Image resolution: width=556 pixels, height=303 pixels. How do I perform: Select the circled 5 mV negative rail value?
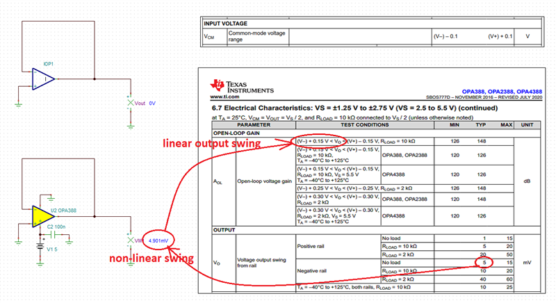[484, 262]
